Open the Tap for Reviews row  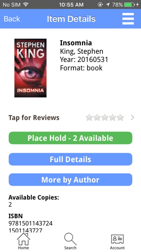point(70,118)
